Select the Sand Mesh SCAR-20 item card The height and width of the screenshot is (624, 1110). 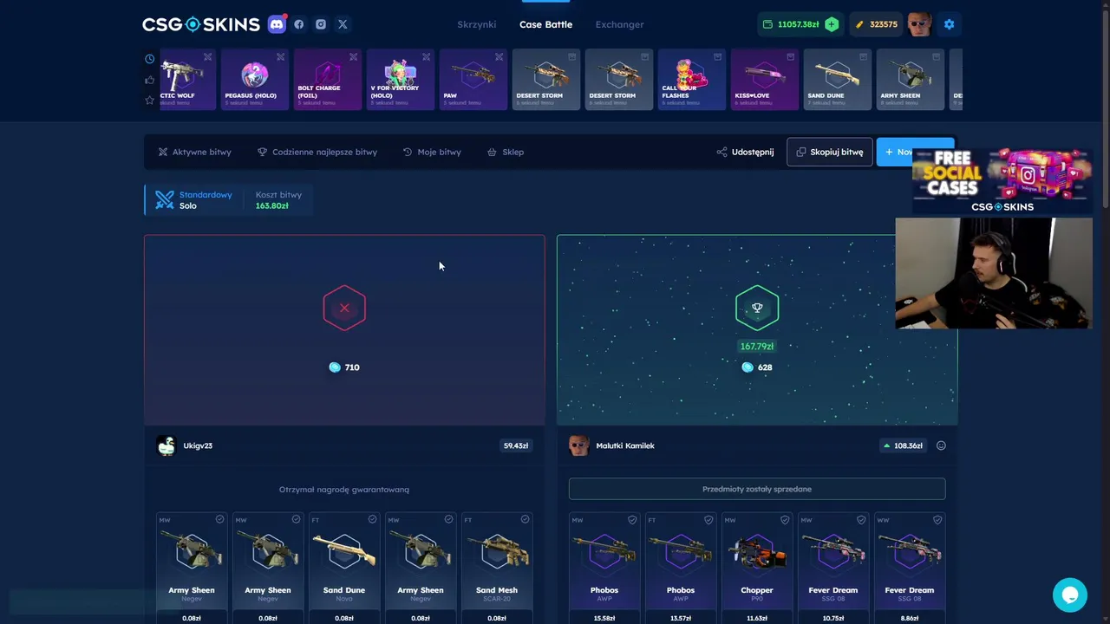coord(497,568)
